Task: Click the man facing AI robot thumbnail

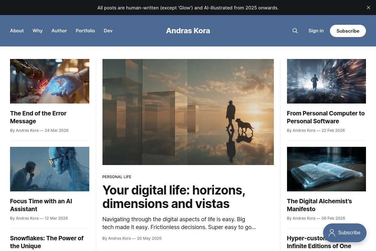Action: 50,169
